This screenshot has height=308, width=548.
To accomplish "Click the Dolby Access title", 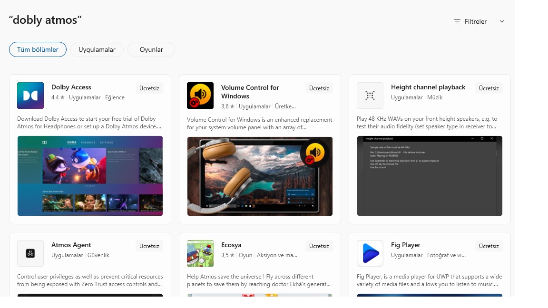I will coord(71,87).
